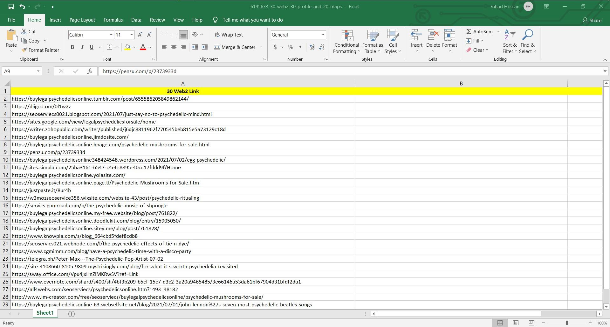The image size is (610, 327).
Task: Open the font name Calibri dropdown
Action: [x=111, y=35]
